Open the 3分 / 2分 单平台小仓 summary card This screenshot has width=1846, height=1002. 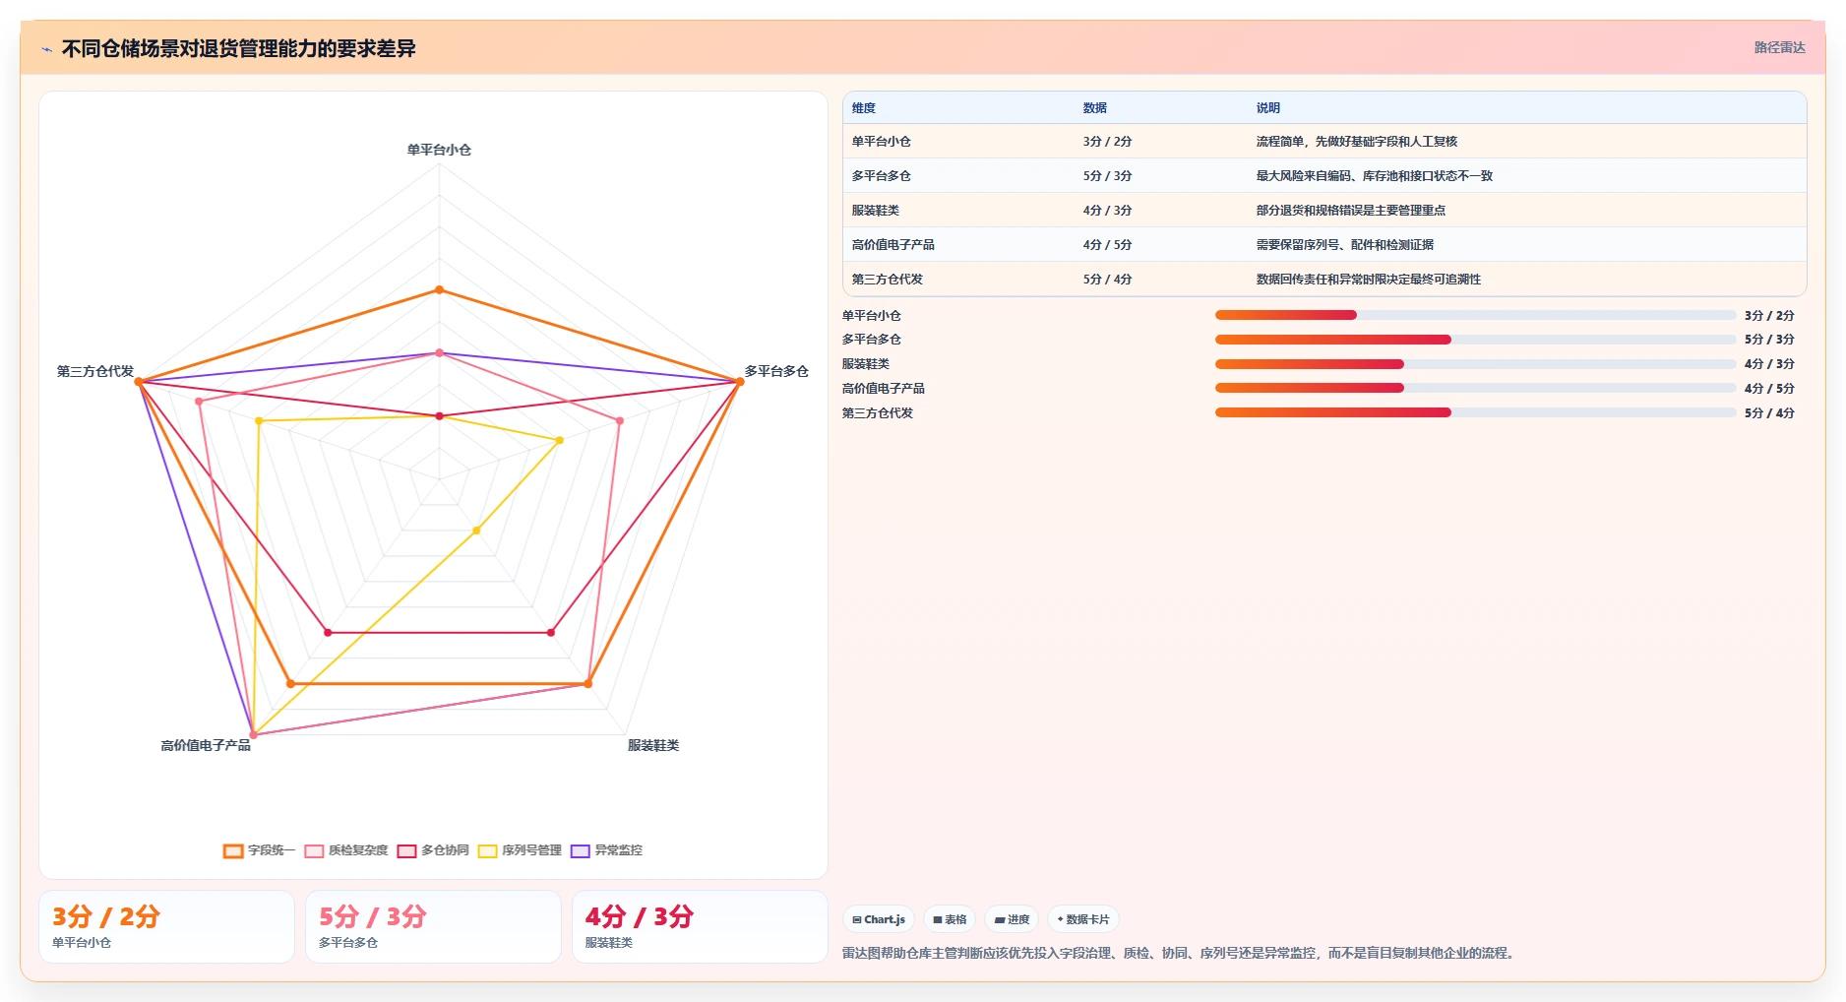click(x=166, y=926)
